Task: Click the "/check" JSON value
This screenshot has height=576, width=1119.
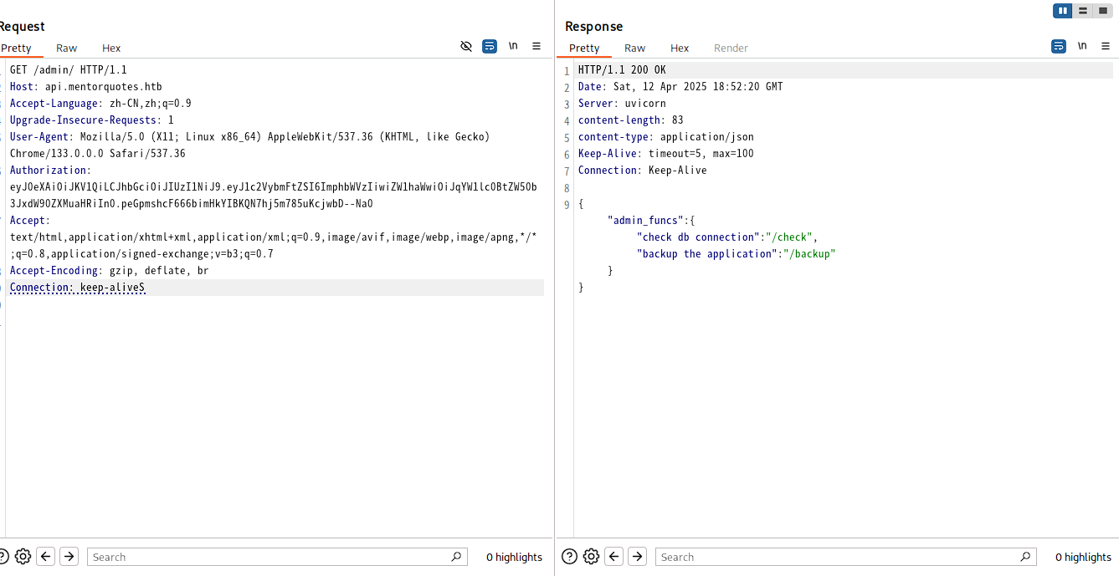Action: (789, 237)
